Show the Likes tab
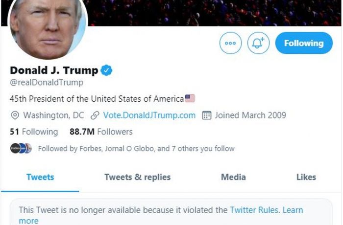This screenshot has width=343, height=225. pos(306,177)
